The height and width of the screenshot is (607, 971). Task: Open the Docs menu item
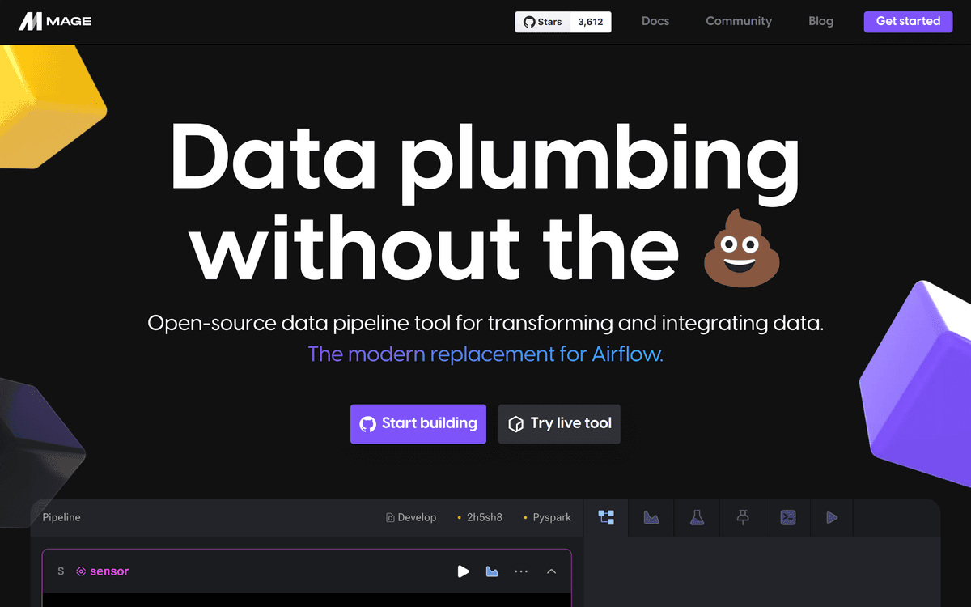point(655,21)
